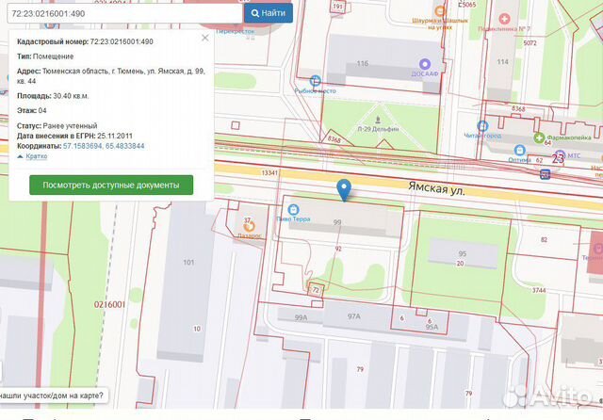Click the Поликлиника № 7 medical icon
This screenshot has width=603, height=420.
[504, 19]
